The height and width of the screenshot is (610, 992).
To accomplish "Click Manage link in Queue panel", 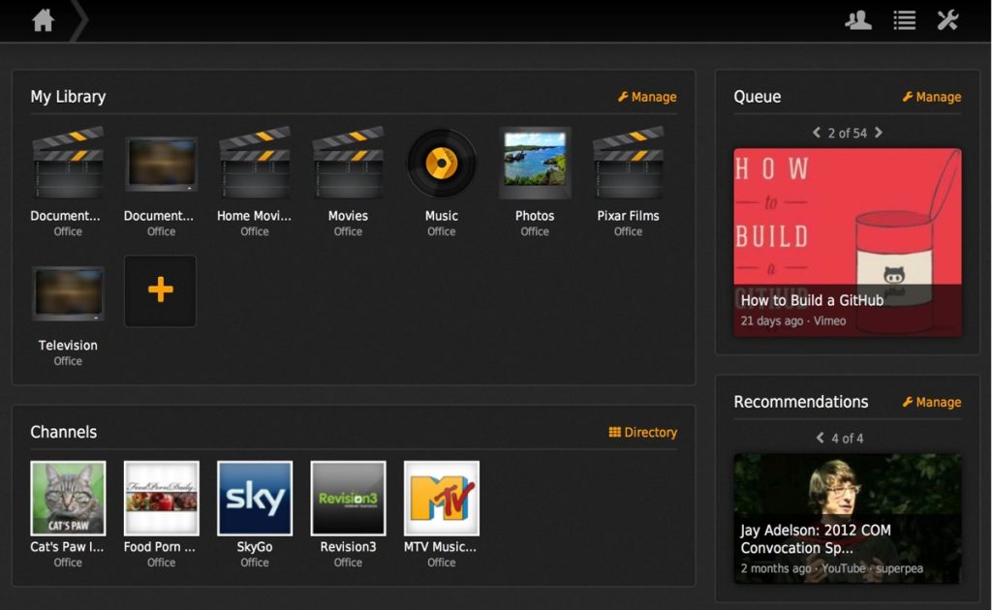I will [x=932, y=97].
